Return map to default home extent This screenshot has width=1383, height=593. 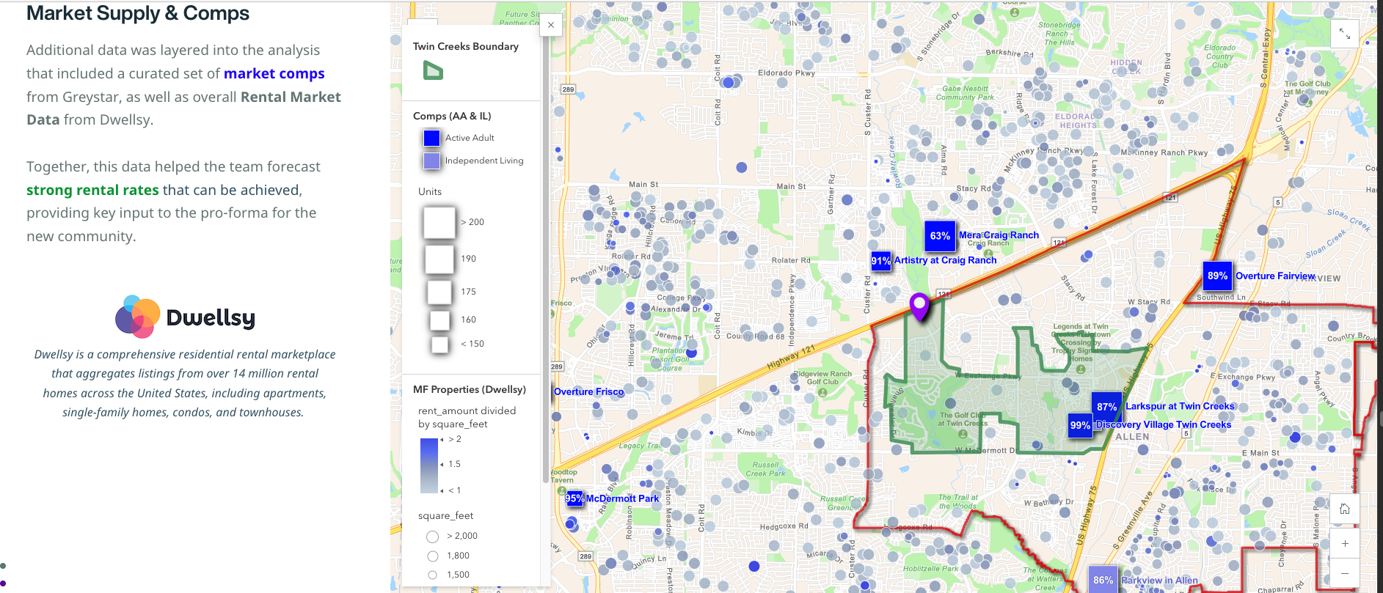(x=1344, y=509)
